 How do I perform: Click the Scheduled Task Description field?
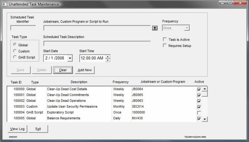pyautogui.click(x=97, y=43)
